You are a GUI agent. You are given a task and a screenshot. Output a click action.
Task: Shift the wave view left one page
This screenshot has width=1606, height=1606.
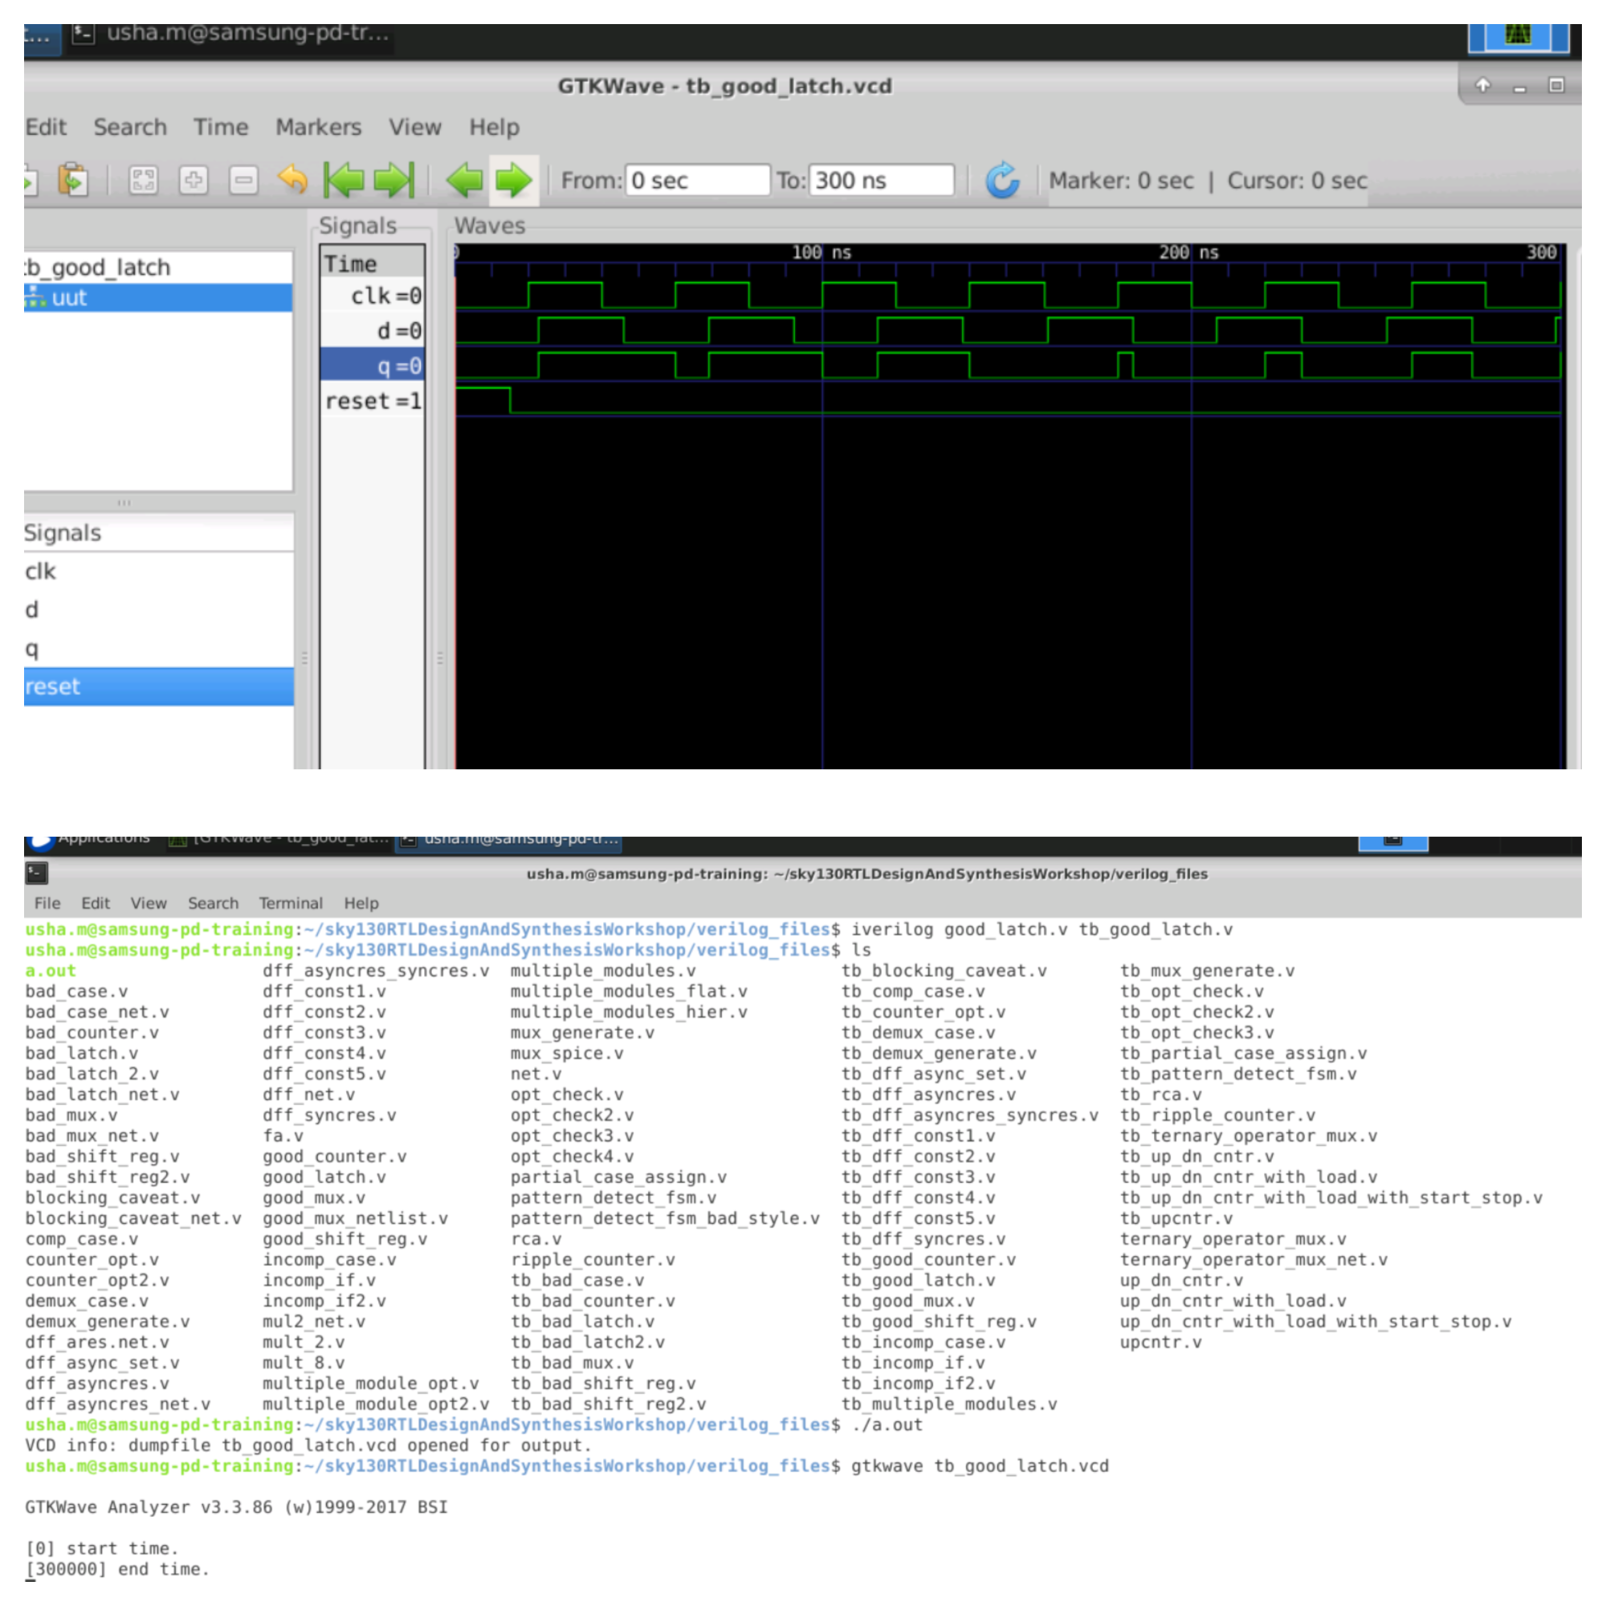466,181
